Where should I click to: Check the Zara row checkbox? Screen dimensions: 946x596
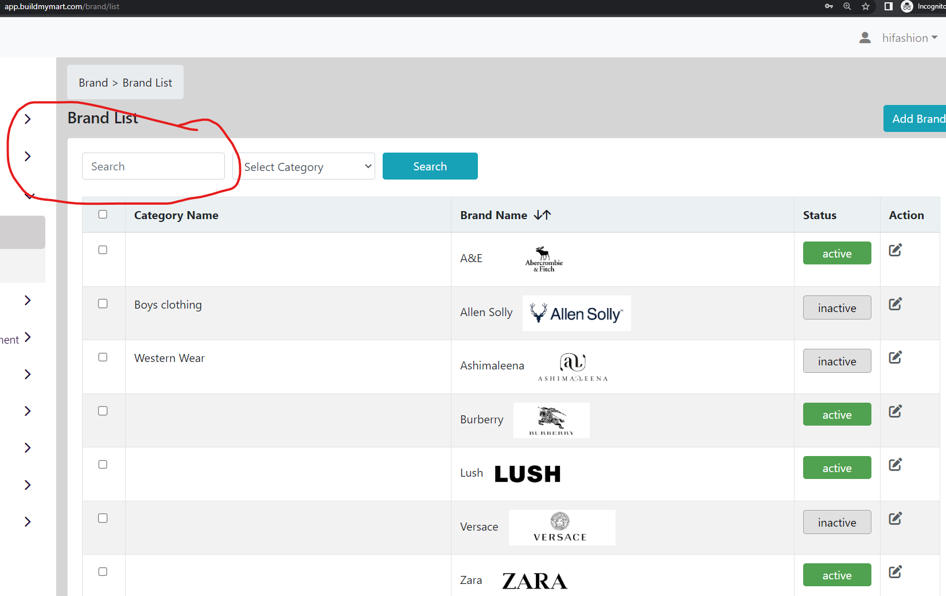pos(103,572)
